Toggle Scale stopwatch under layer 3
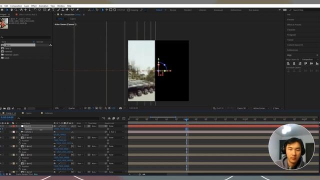The width and height of the screenshot is (320, 180). tap(20, 143)
